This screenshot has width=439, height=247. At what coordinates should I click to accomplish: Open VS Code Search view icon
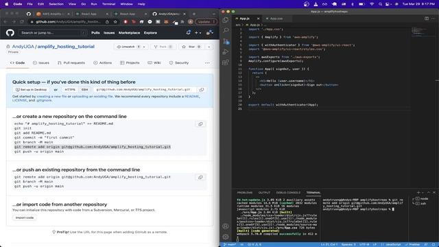coord(226,30)
